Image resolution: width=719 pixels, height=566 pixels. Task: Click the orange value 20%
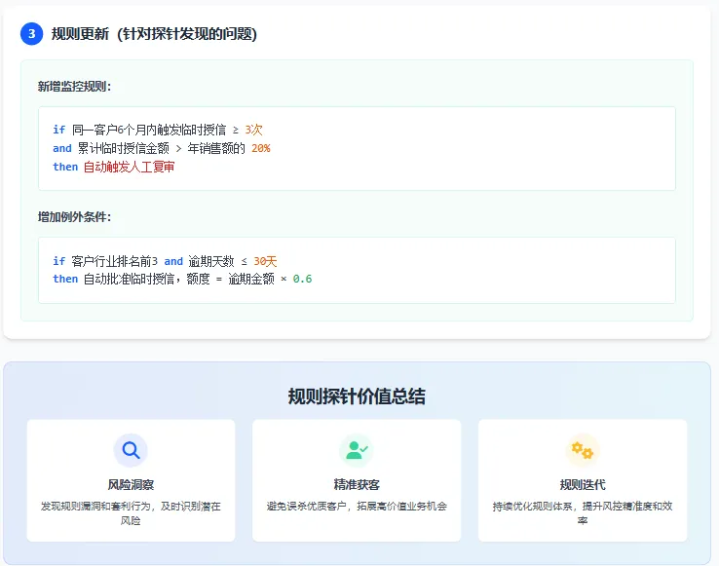click(x=261, y=148)
